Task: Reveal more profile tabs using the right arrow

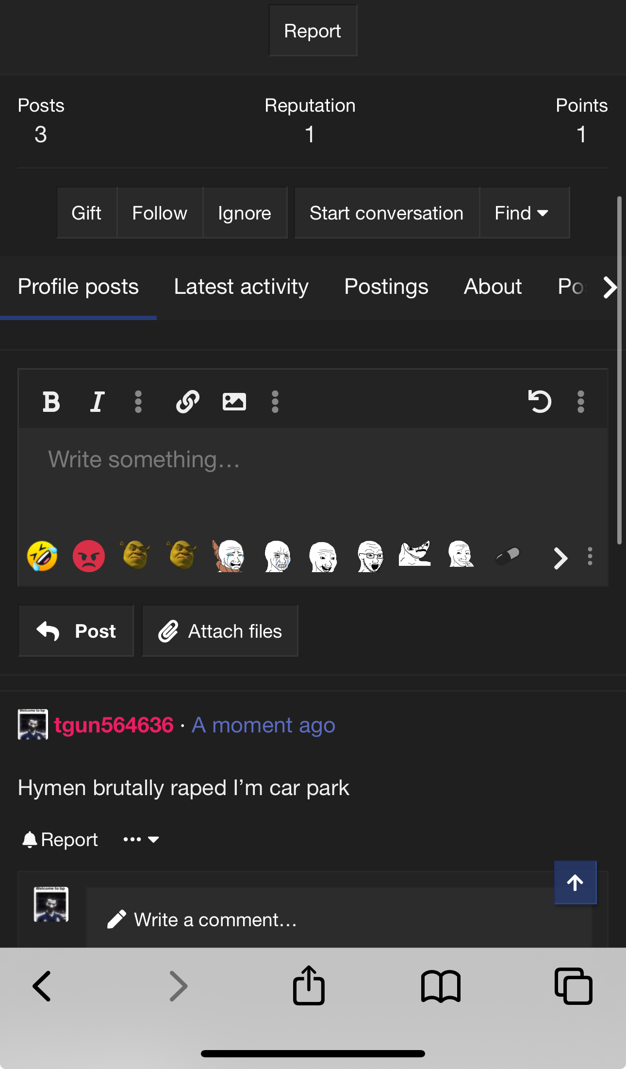Action: [x=610, y=287]
